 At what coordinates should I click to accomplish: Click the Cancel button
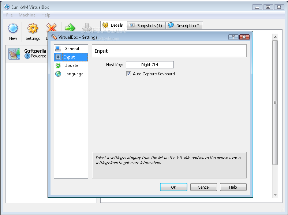click(x=203, y=187)
